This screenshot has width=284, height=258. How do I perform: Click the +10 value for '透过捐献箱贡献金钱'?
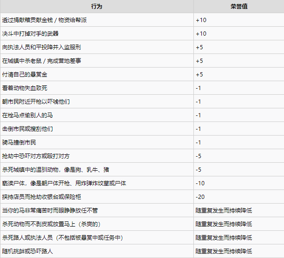click(201, 20)
